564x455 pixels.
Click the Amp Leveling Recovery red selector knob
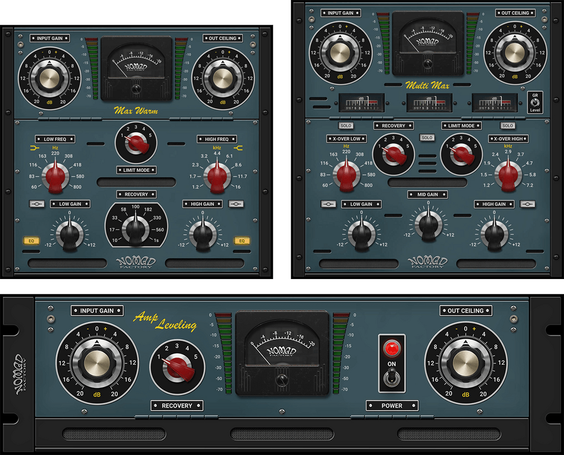[x=177, y=367]
